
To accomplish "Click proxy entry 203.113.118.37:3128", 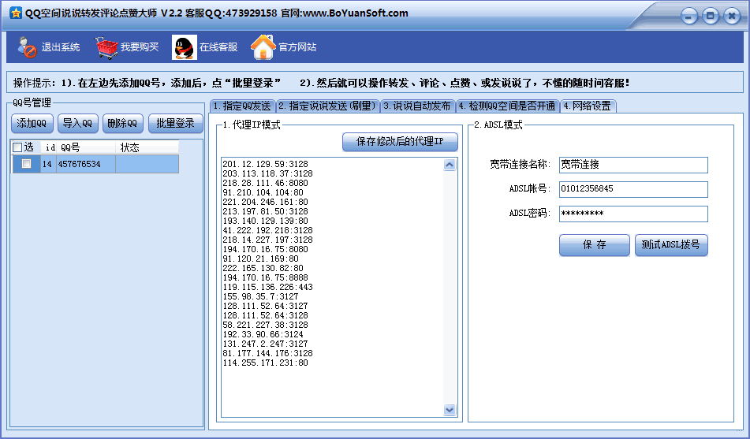I will coord(267,173).
